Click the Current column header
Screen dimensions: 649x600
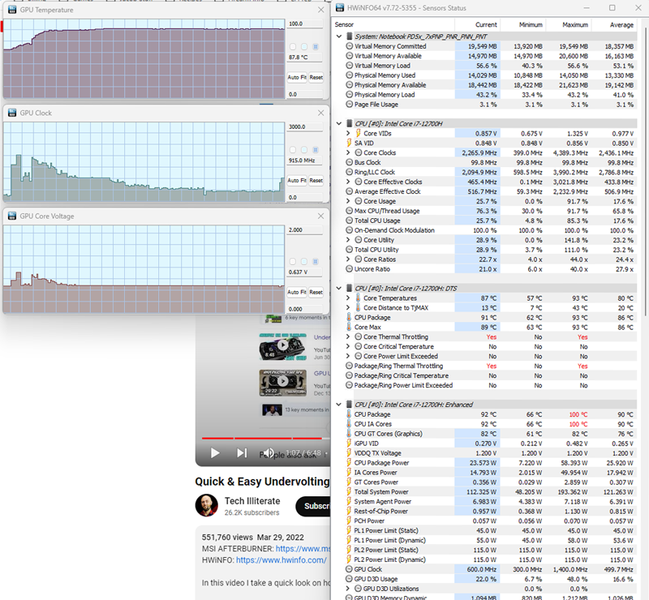click(x=485, y=25)
